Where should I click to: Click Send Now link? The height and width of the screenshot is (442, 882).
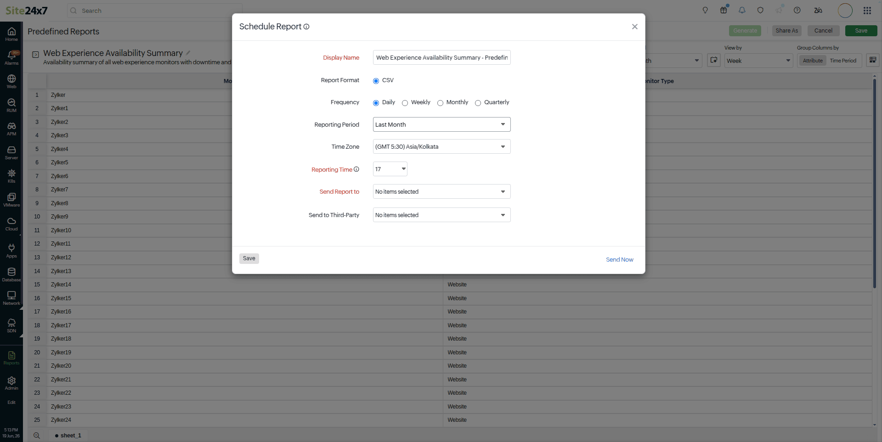[619, 259]
